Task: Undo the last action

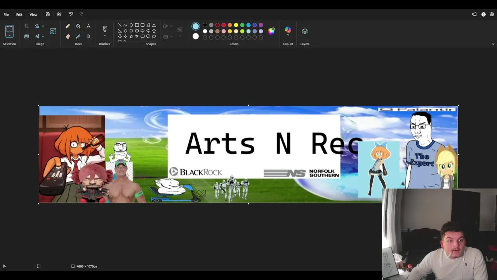Action: click(x=71, y=14)
